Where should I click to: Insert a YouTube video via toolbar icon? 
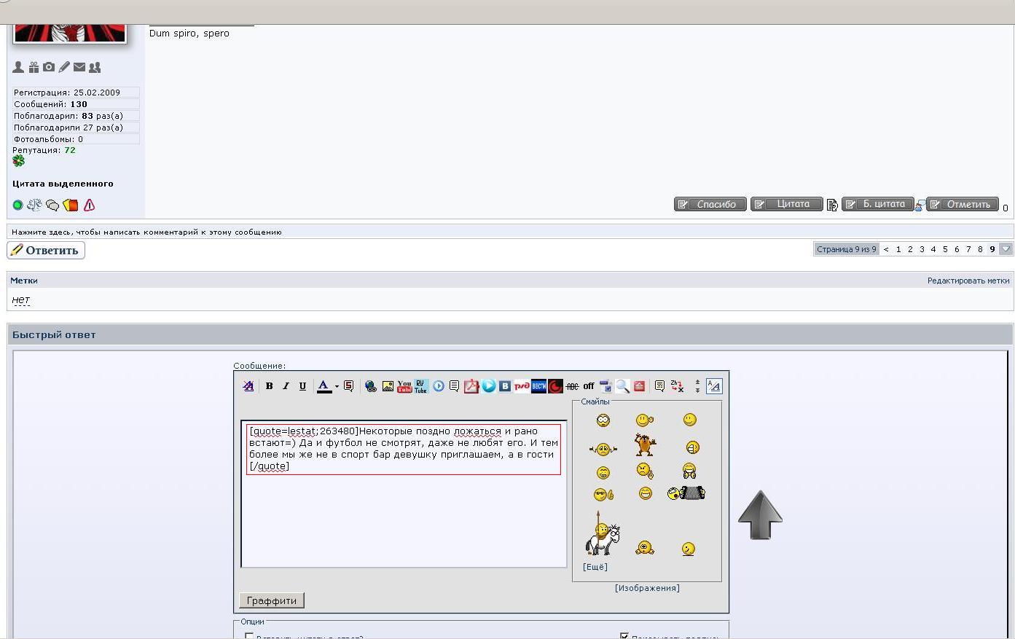pyautogui.click(x=404, y=386)
